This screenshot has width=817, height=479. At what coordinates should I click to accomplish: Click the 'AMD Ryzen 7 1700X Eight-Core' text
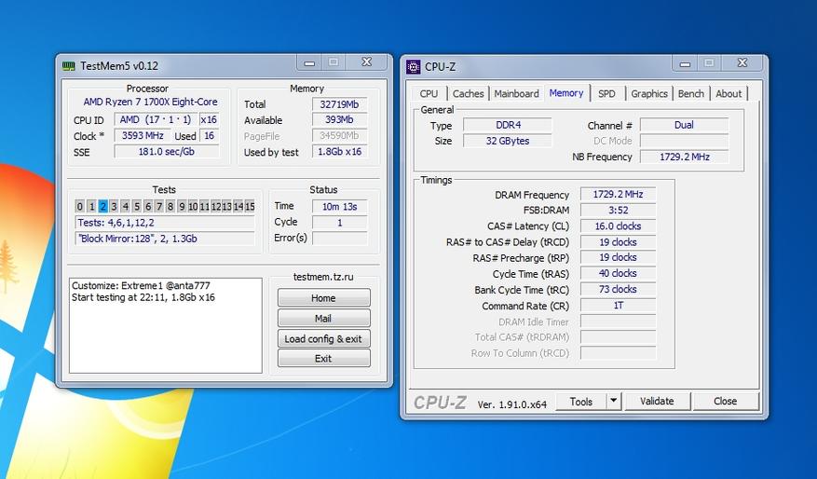(151, 103)
